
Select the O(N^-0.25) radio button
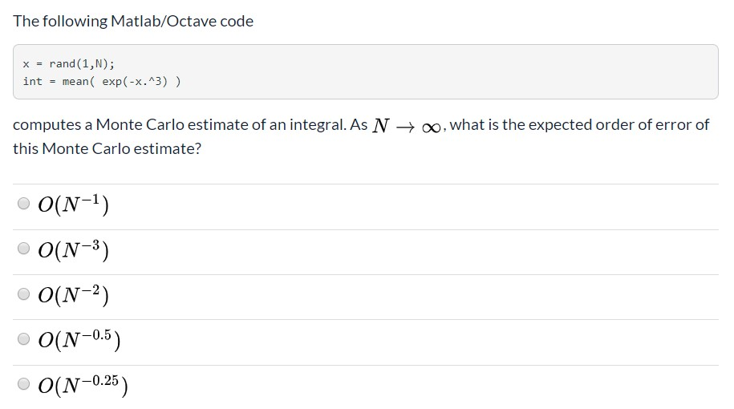(x=23, y=383)
